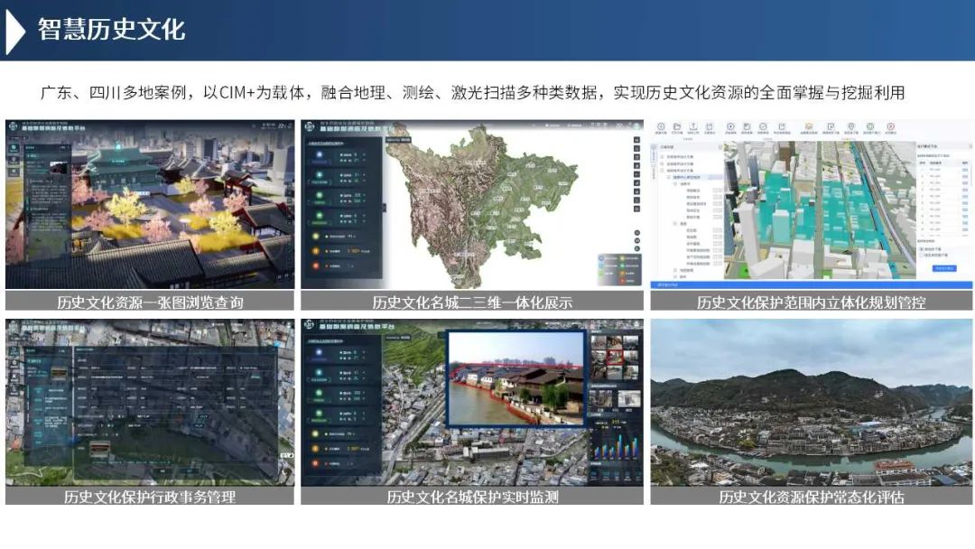975x549 pixels.
Task: Click colorful layers icon in planning-control toolbar
Action: [x=809, y=126]
